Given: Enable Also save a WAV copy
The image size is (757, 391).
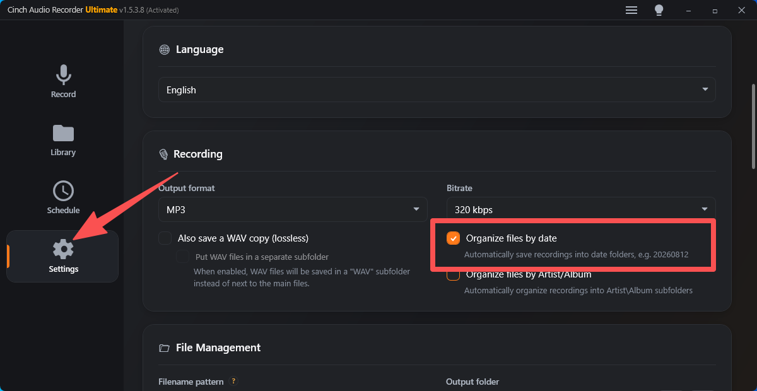Looking at the screenshot, I should coord(165,238).
